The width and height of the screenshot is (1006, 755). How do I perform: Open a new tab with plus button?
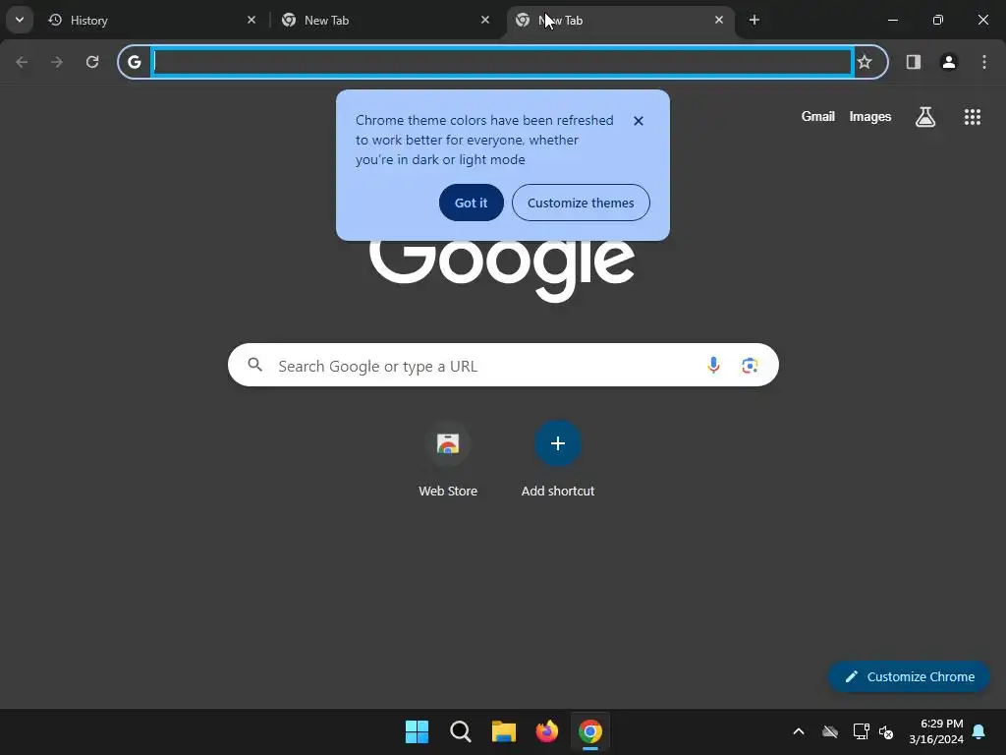754,20
